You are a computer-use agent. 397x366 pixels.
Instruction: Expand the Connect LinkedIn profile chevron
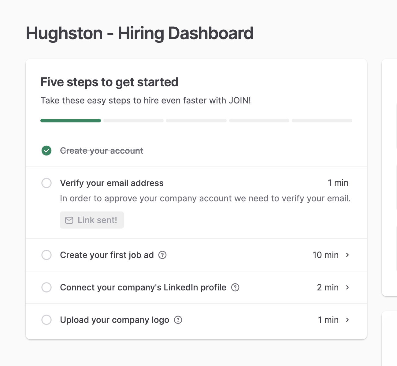click(347, 287)
